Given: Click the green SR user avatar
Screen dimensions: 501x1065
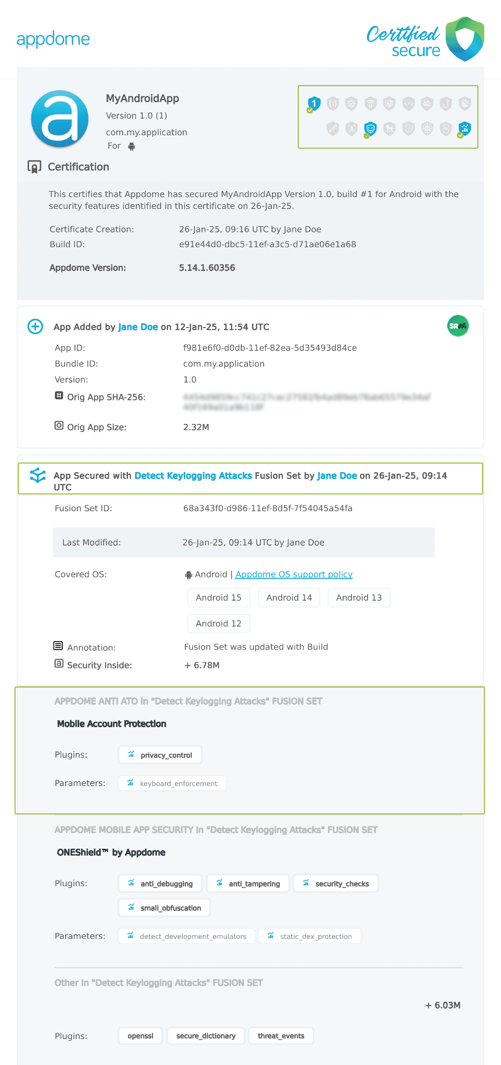Looking at the screenshot, I should coord(458,326).
